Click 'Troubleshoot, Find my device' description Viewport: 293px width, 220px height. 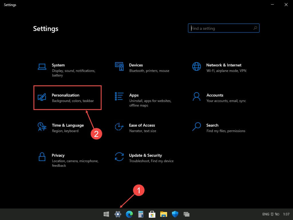tap(151, 161)
